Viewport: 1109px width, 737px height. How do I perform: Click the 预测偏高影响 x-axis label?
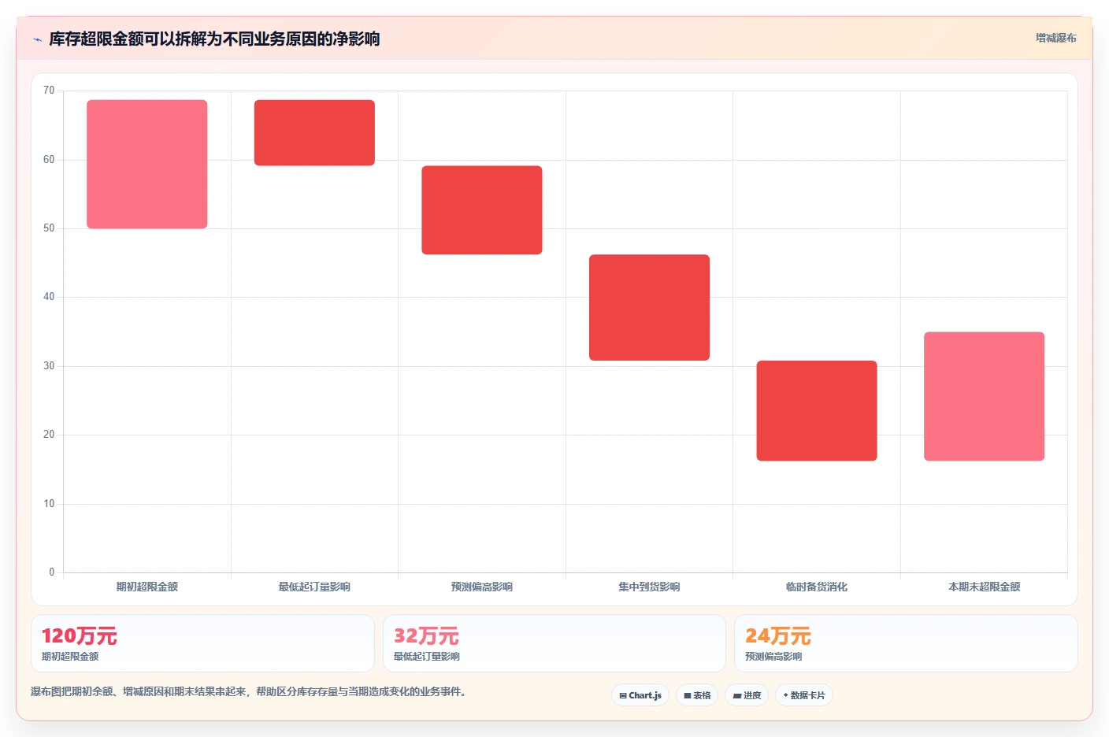[482, 587]
